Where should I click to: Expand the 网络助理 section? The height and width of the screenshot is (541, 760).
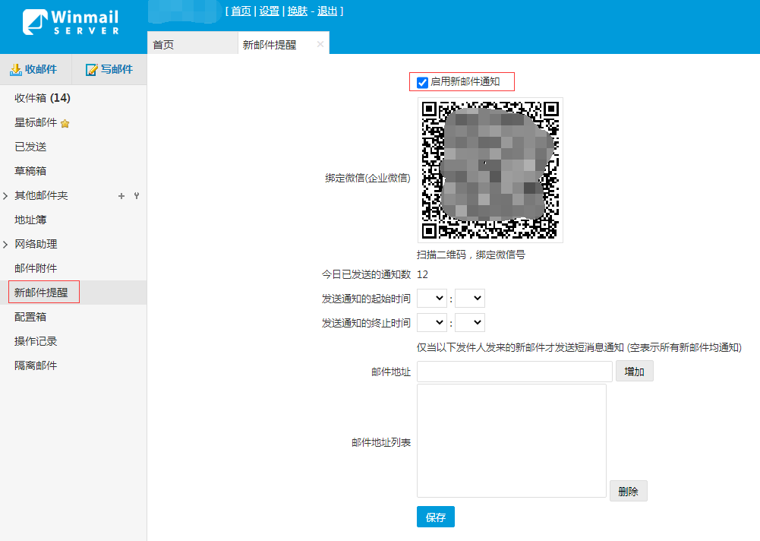[x=5, y=244]
